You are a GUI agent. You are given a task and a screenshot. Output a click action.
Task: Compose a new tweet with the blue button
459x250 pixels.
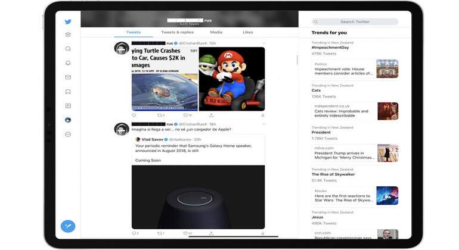coord(68,226)
